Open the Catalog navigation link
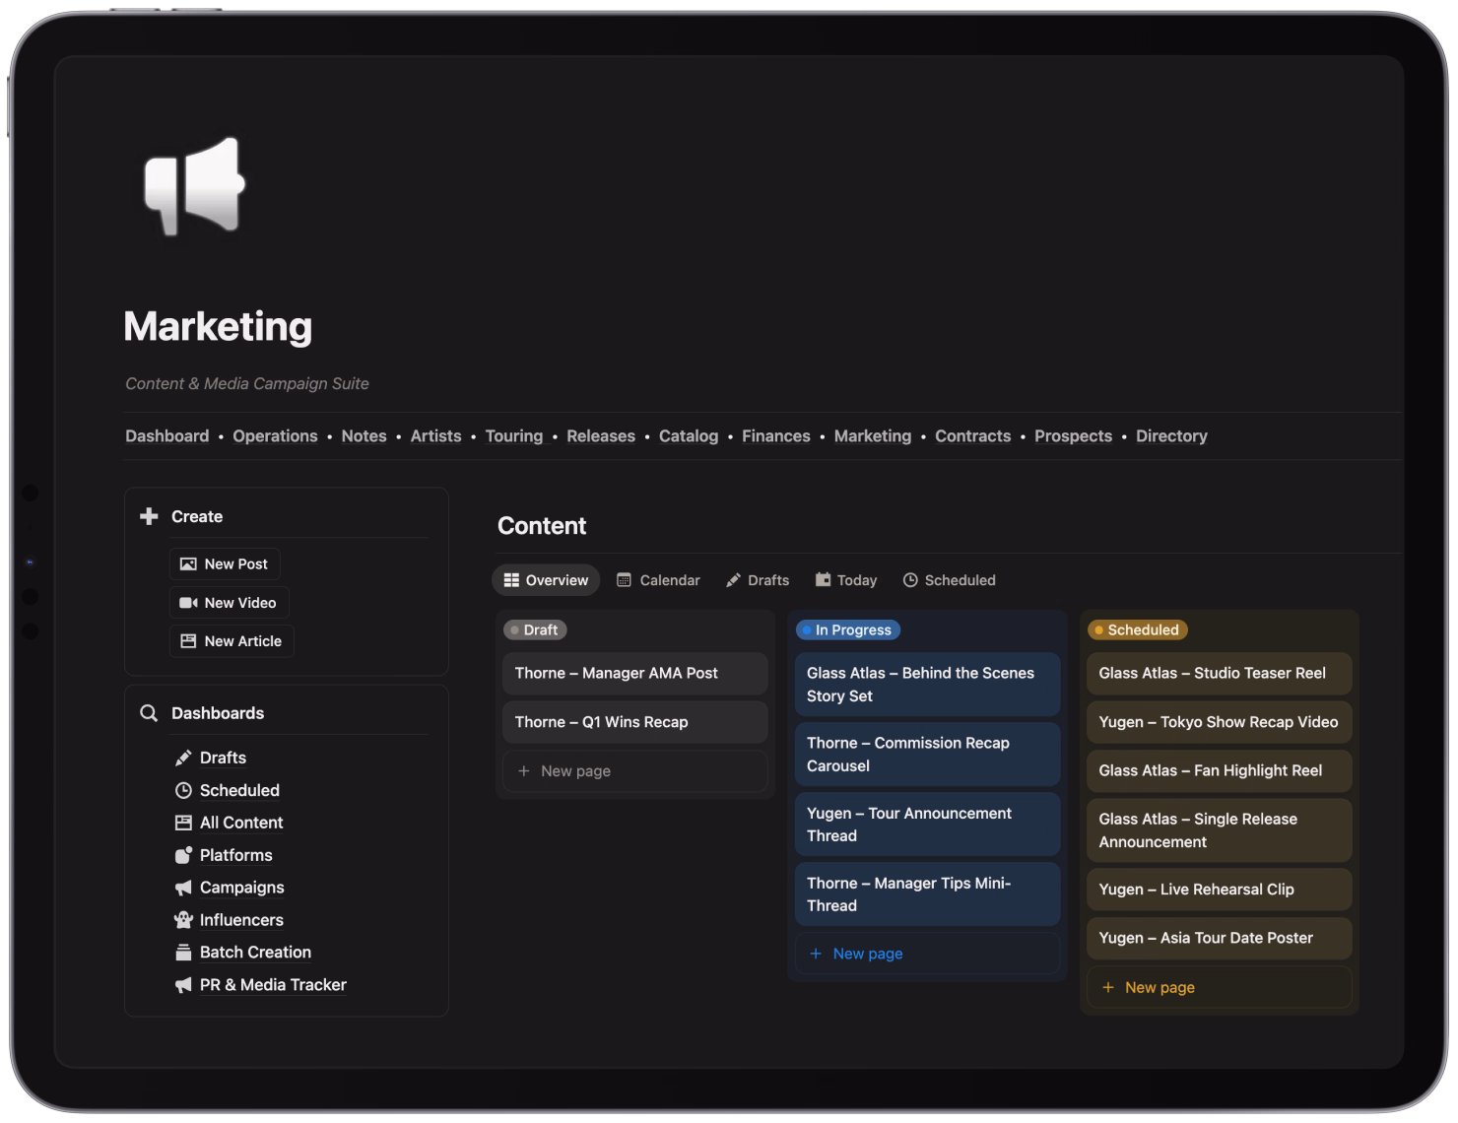Image resolution: width=1458 pixels, height=1123 pixels. tap(689, 436)
